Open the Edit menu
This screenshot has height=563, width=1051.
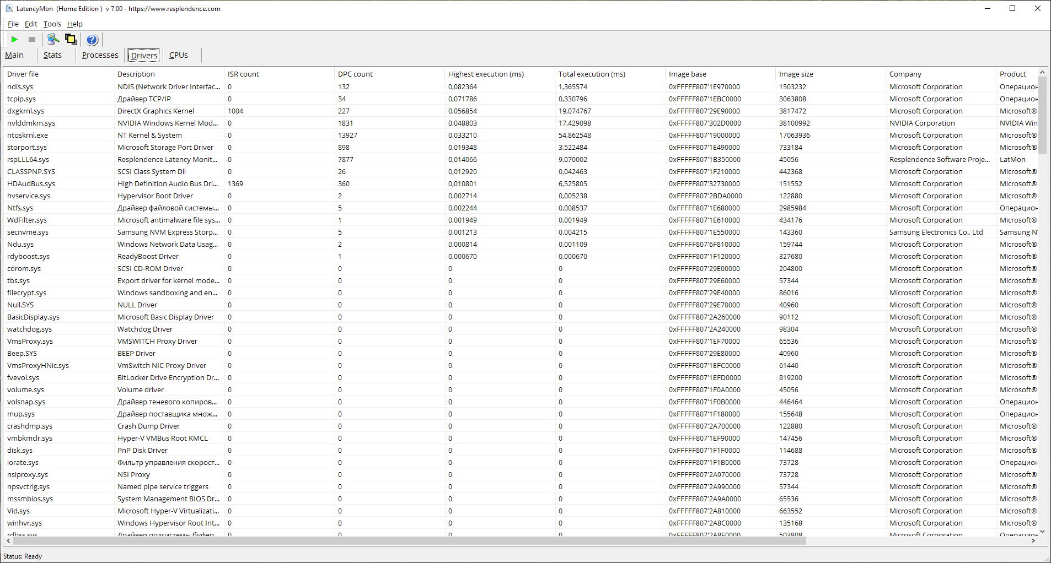[x=31, y=24]
